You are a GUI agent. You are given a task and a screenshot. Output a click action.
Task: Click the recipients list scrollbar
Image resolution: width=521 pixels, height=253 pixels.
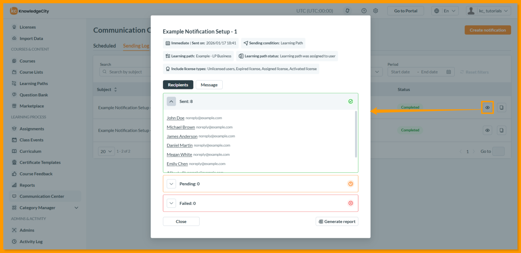click(356, 134)
